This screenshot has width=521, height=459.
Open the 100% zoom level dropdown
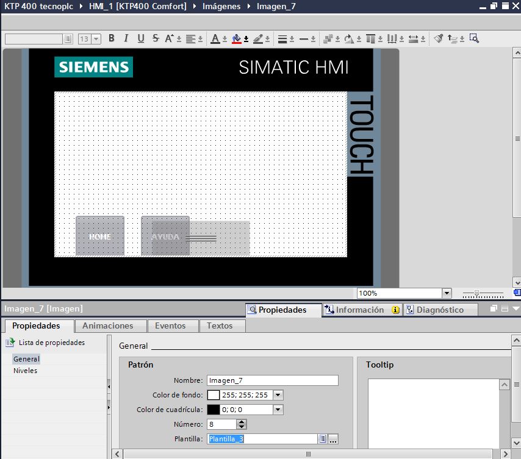(446, 293)
